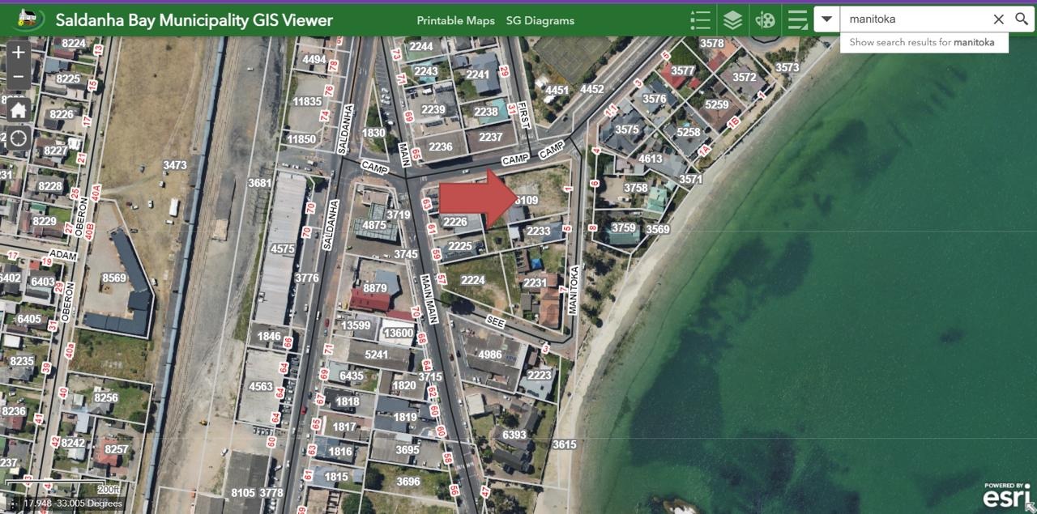The width and height of the screenshot is (1037, 514).
Task: Click the ADAM street label
Action: tap(62, 255)
